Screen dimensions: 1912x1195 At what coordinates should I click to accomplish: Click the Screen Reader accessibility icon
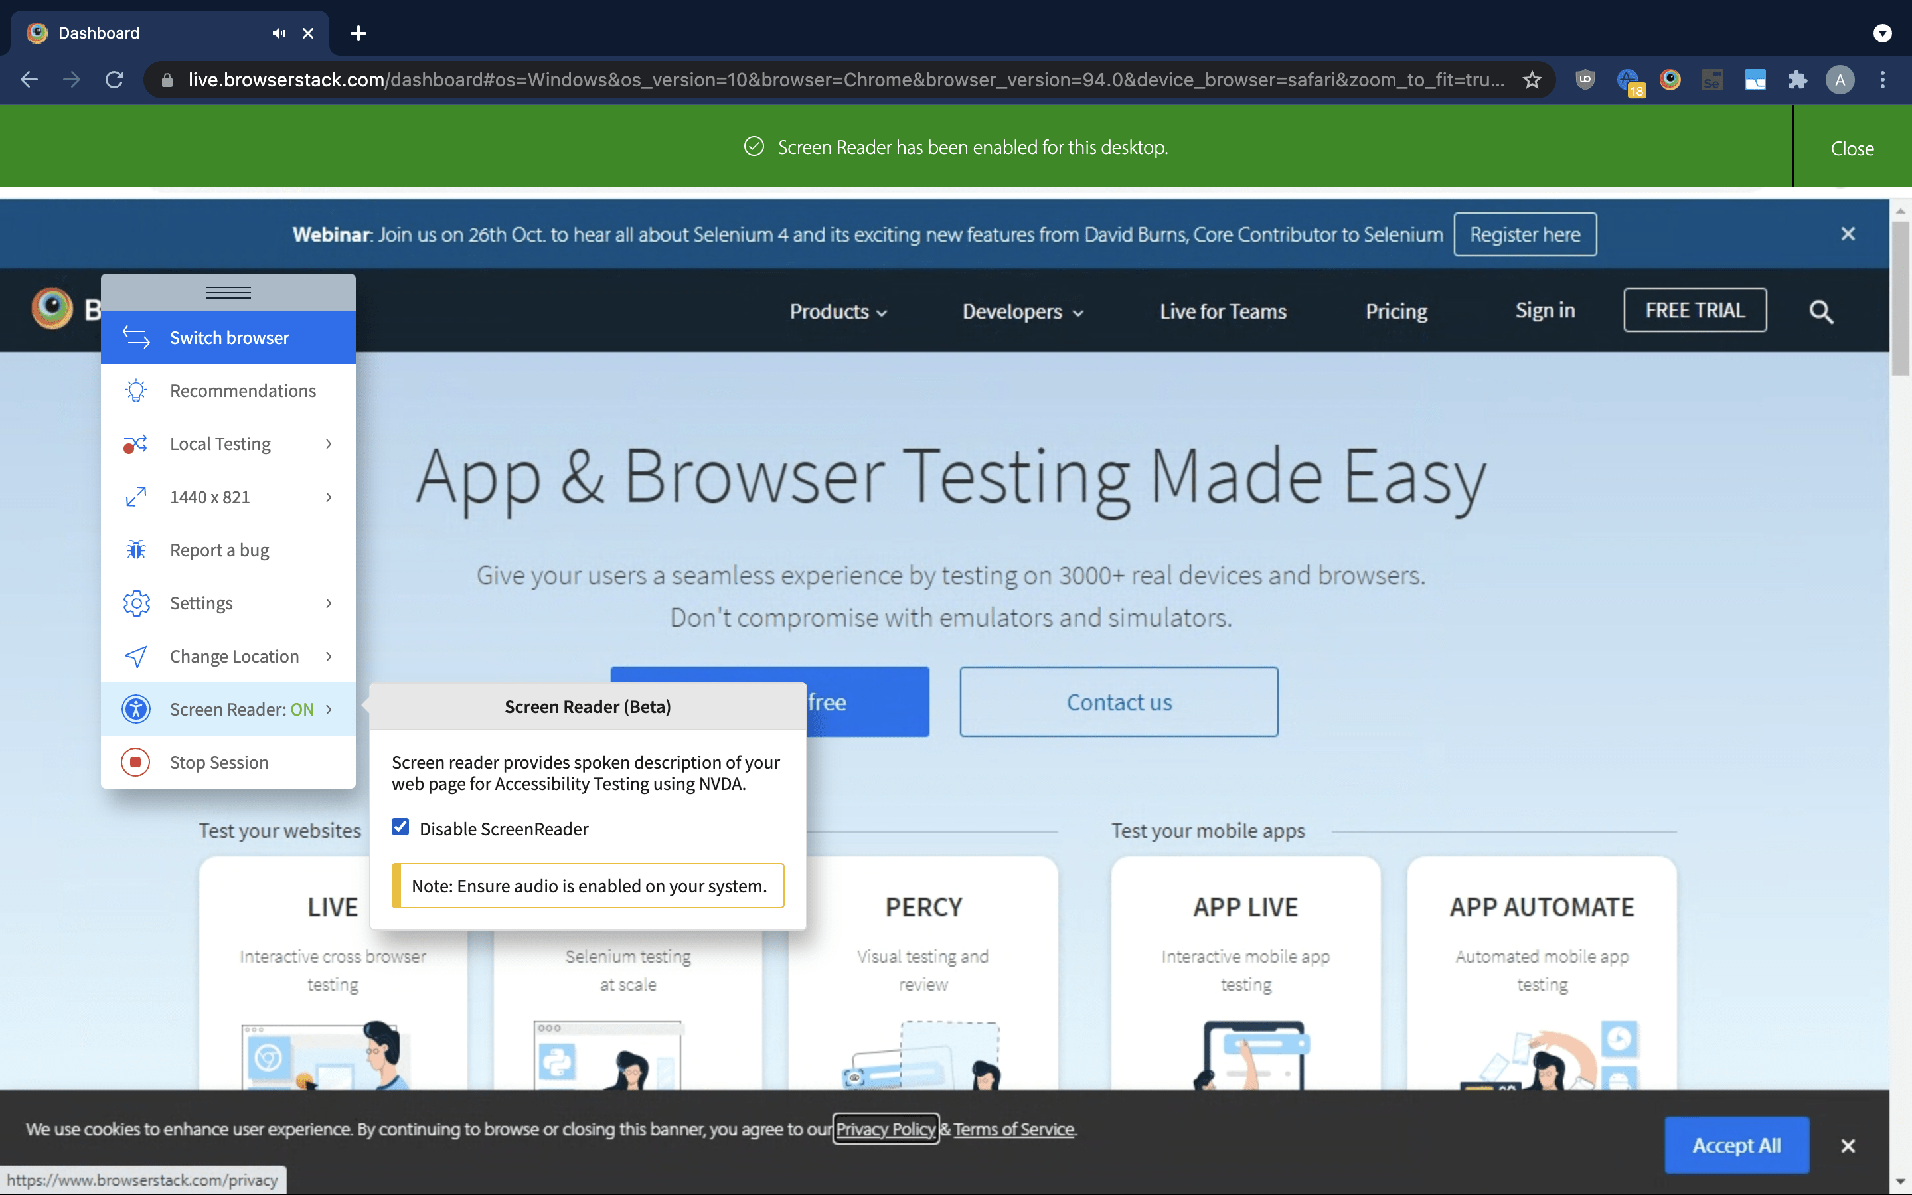136,709
